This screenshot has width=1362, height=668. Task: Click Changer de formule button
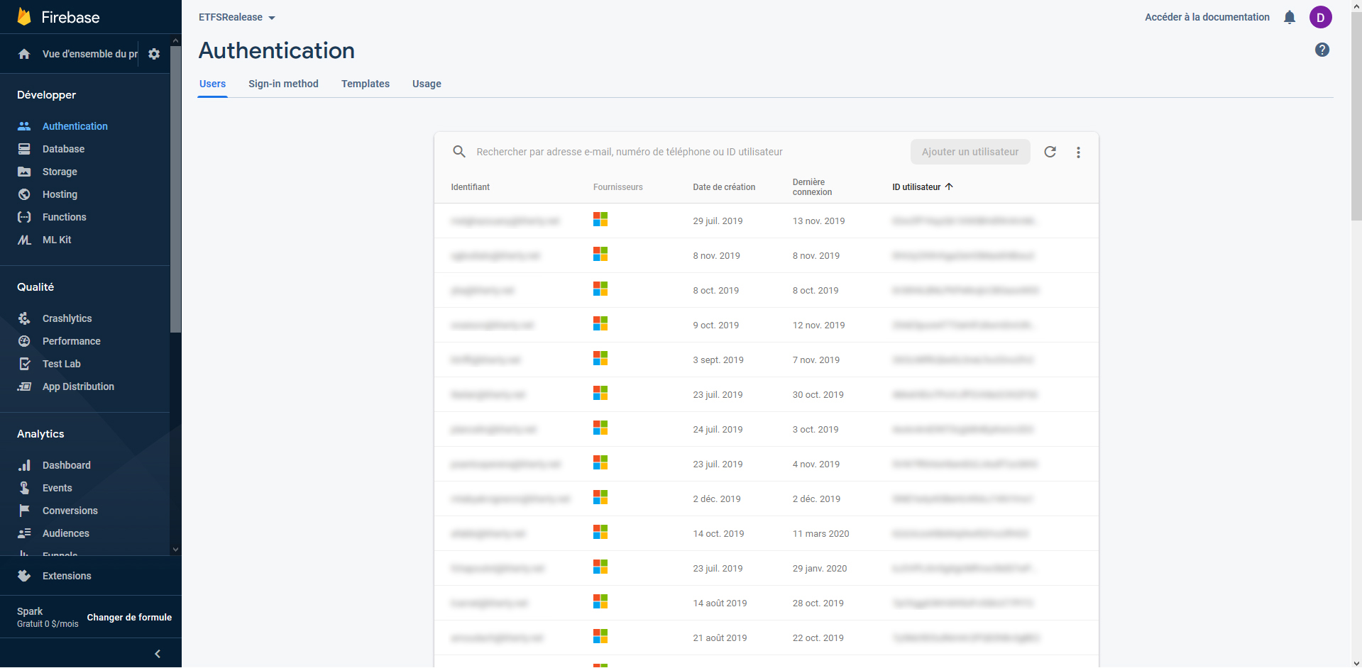[x=129, y=617]
